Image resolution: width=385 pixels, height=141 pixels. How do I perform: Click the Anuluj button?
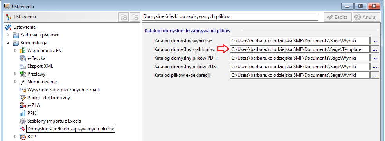[366, 17]
